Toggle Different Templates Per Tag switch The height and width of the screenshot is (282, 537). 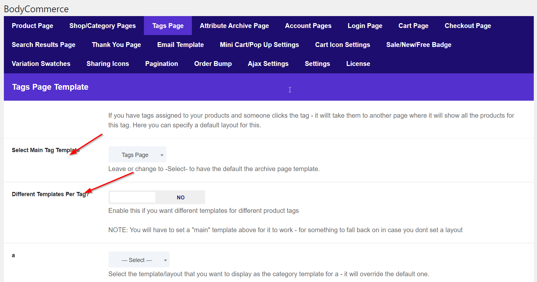(x=157, y=197)
